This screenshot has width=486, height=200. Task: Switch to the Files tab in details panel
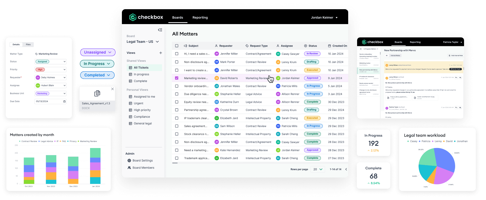28,45
